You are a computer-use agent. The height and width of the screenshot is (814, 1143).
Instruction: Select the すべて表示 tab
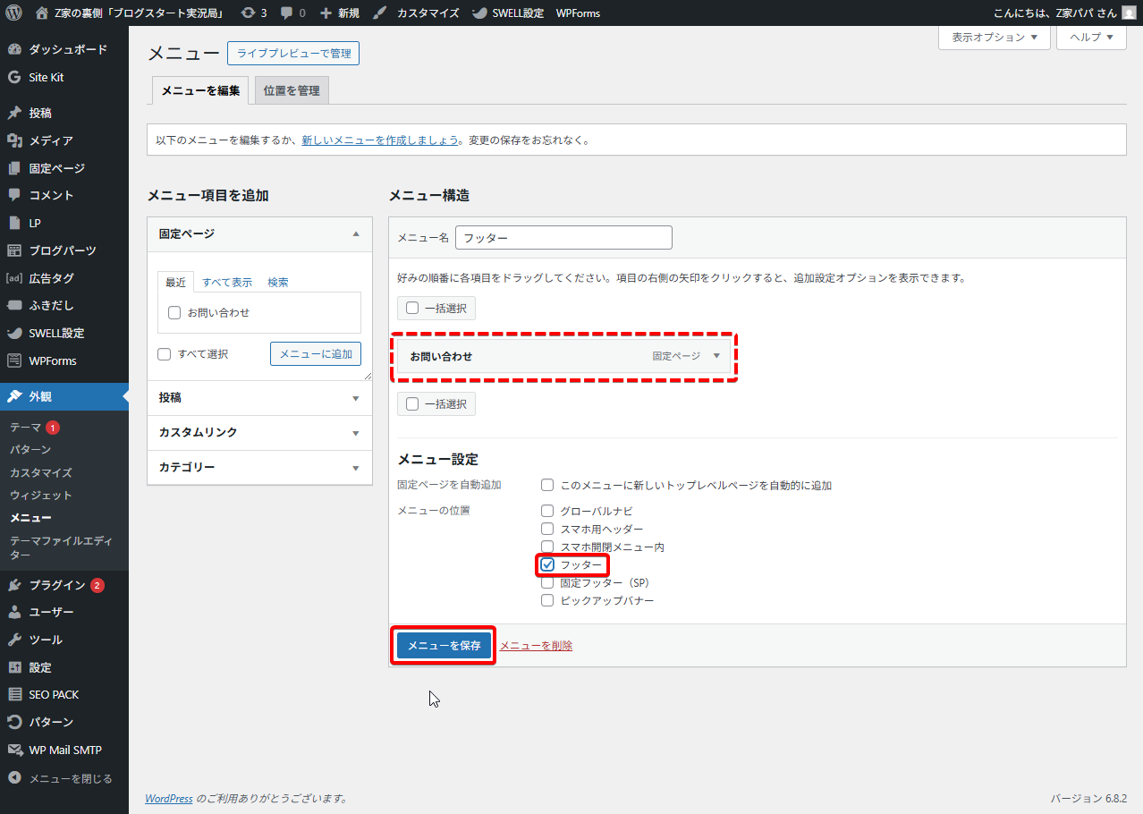click(227, 283)
